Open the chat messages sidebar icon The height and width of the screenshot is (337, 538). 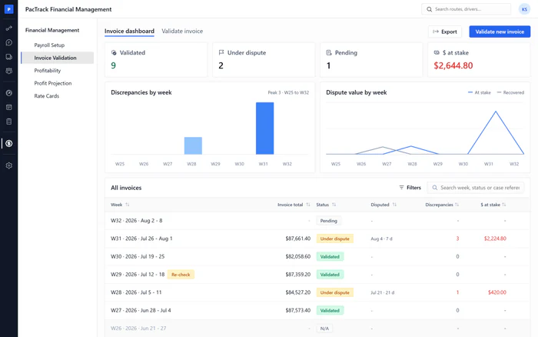9,42
